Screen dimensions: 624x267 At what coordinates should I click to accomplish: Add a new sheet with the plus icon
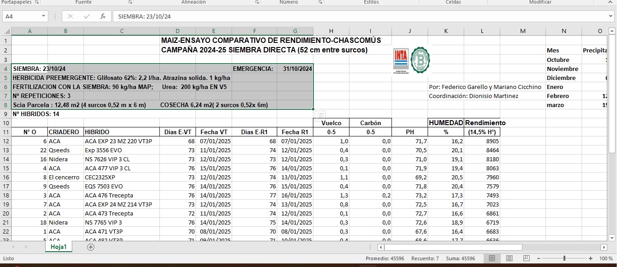[x=91, y=247]
